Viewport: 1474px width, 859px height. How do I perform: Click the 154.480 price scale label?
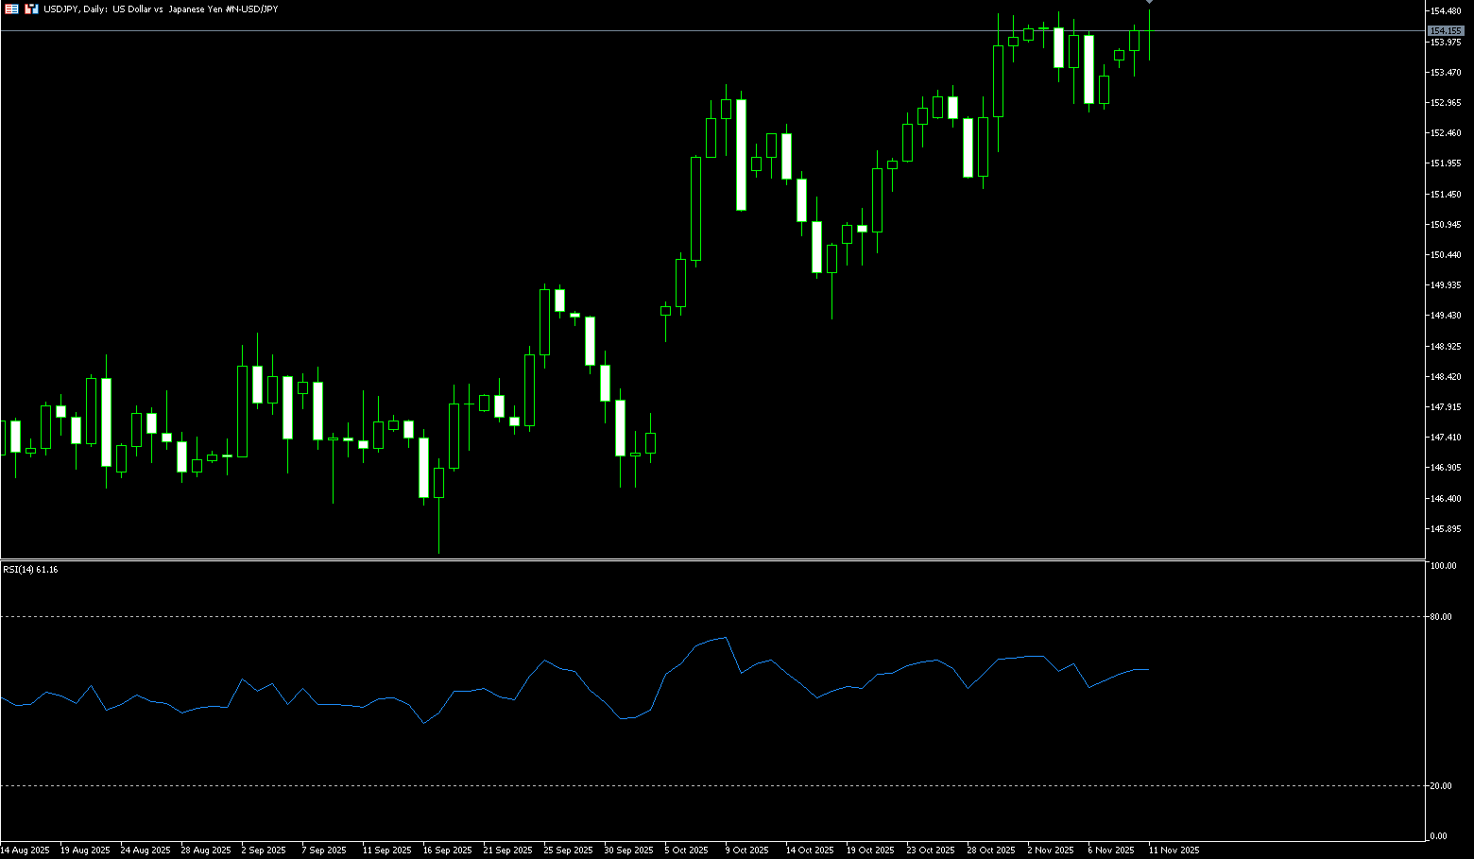coord(1446,11)
